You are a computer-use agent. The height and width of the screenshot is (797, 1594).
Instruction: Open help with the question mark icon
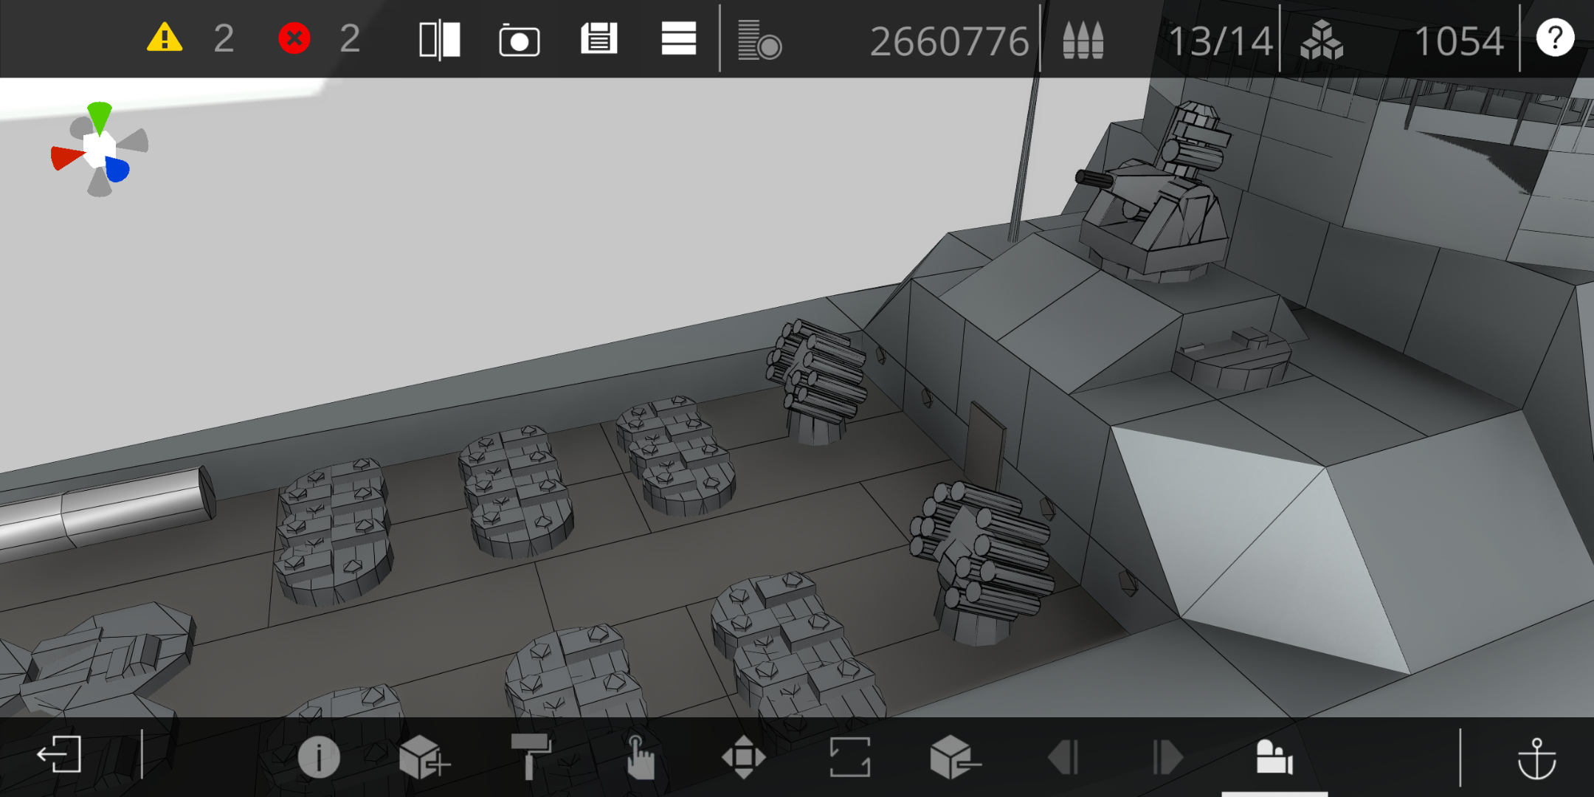[1555, 38]
